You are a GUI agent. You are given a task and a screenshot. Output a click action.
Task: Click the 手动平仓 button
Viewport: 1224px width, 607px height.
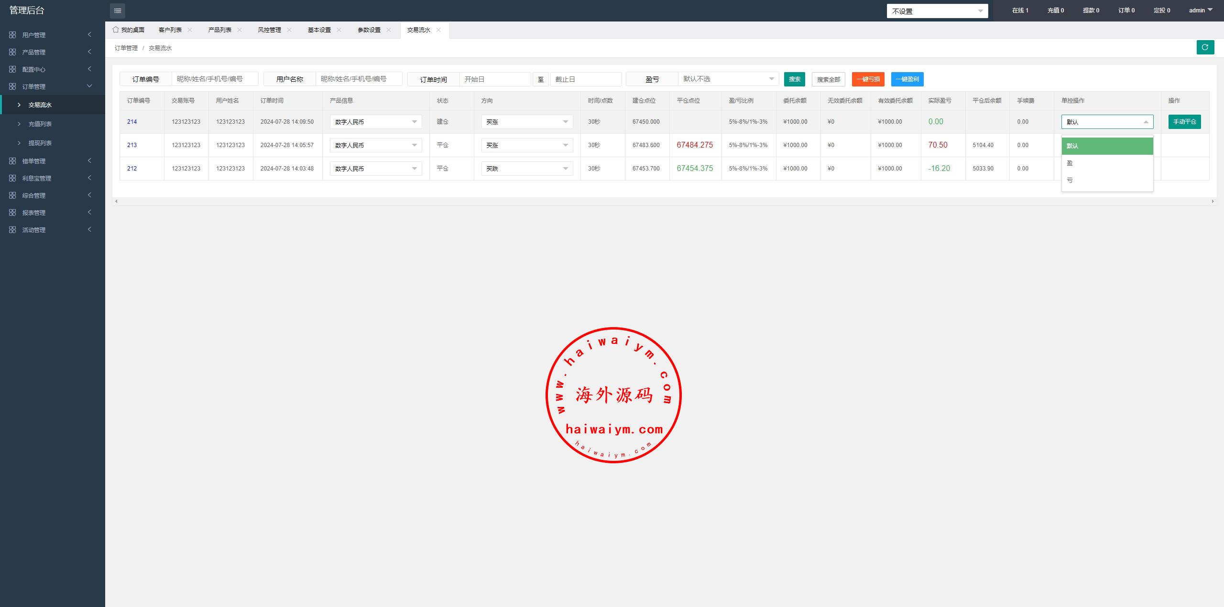(1184, 122)
